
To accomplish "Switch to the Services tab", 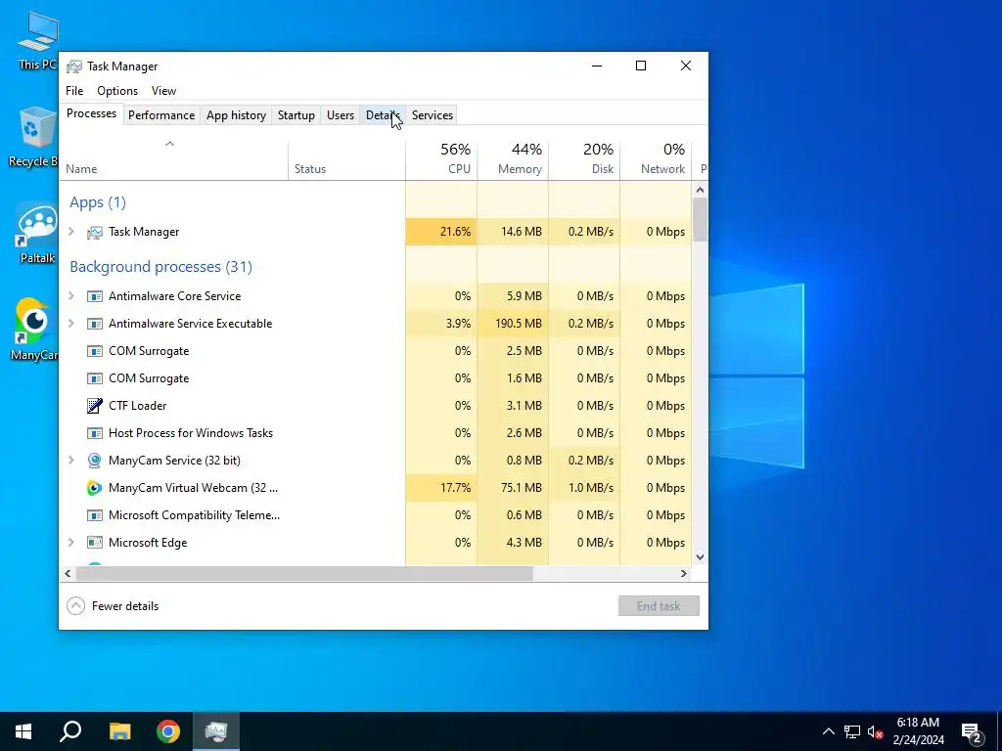I will coord(432,115).
